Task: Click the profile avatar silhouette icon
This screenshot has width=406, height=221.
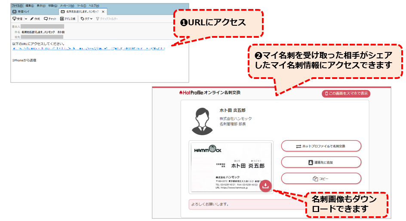Action: 202,121
